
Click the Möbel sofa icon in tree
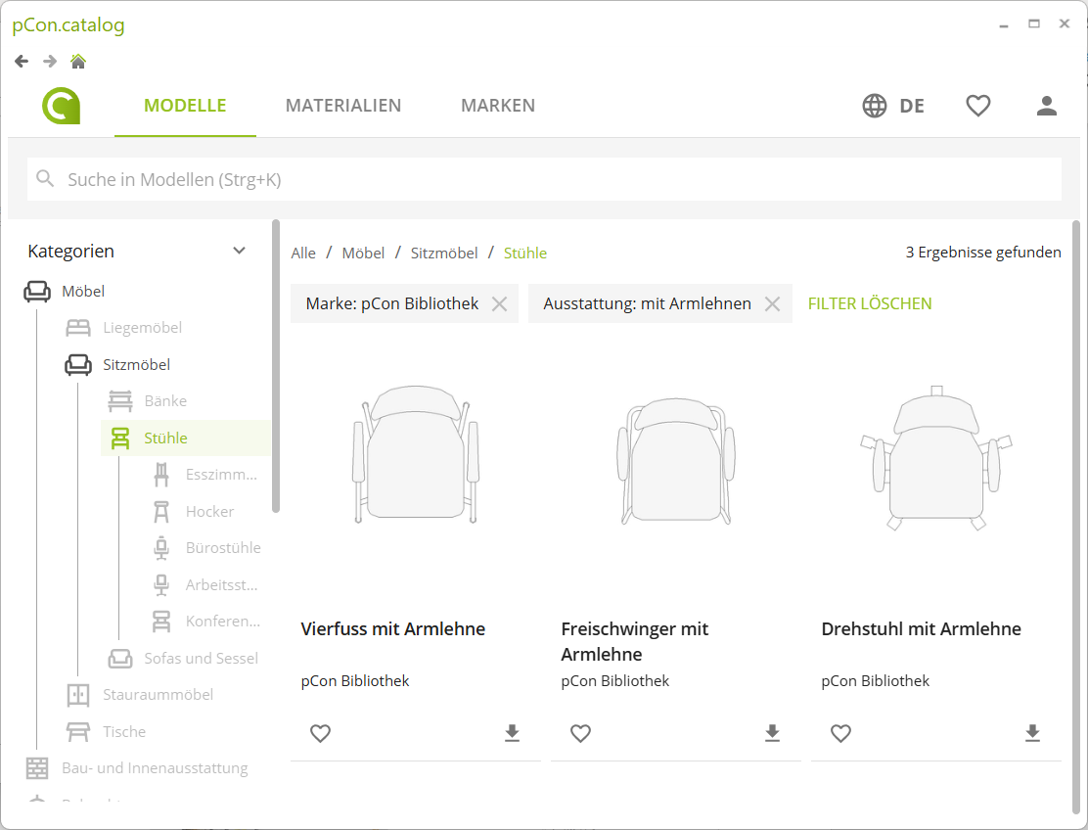37,292
